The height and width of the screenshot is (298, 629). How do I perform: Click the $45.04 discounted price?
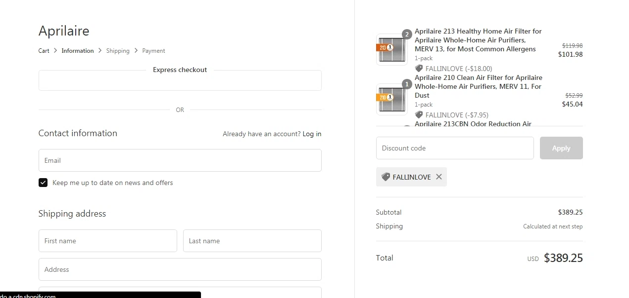572,104
